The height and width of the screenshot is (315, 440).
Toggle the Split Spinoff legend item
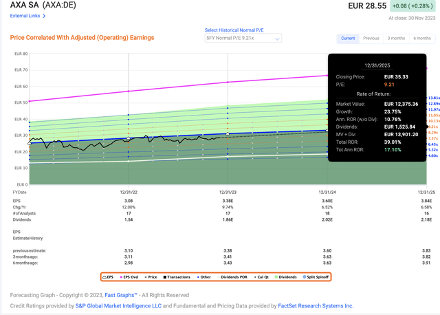coord(316,276)
